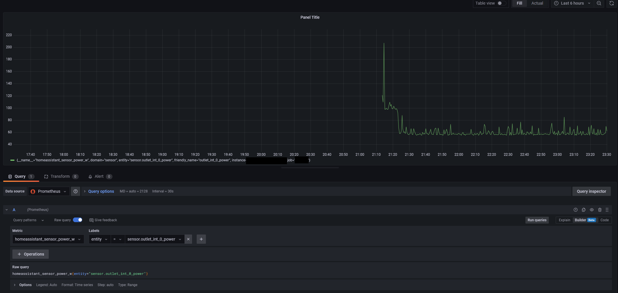Click the green legend series color swatch
618x293 pixels.
tap(12, 160)
